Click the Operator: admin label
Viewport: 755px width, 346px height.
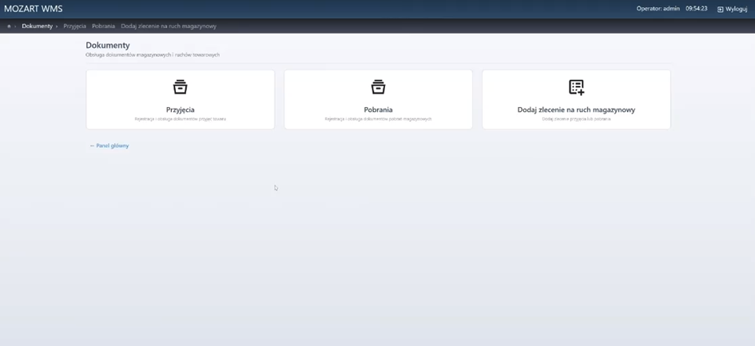tap(658, 9)
